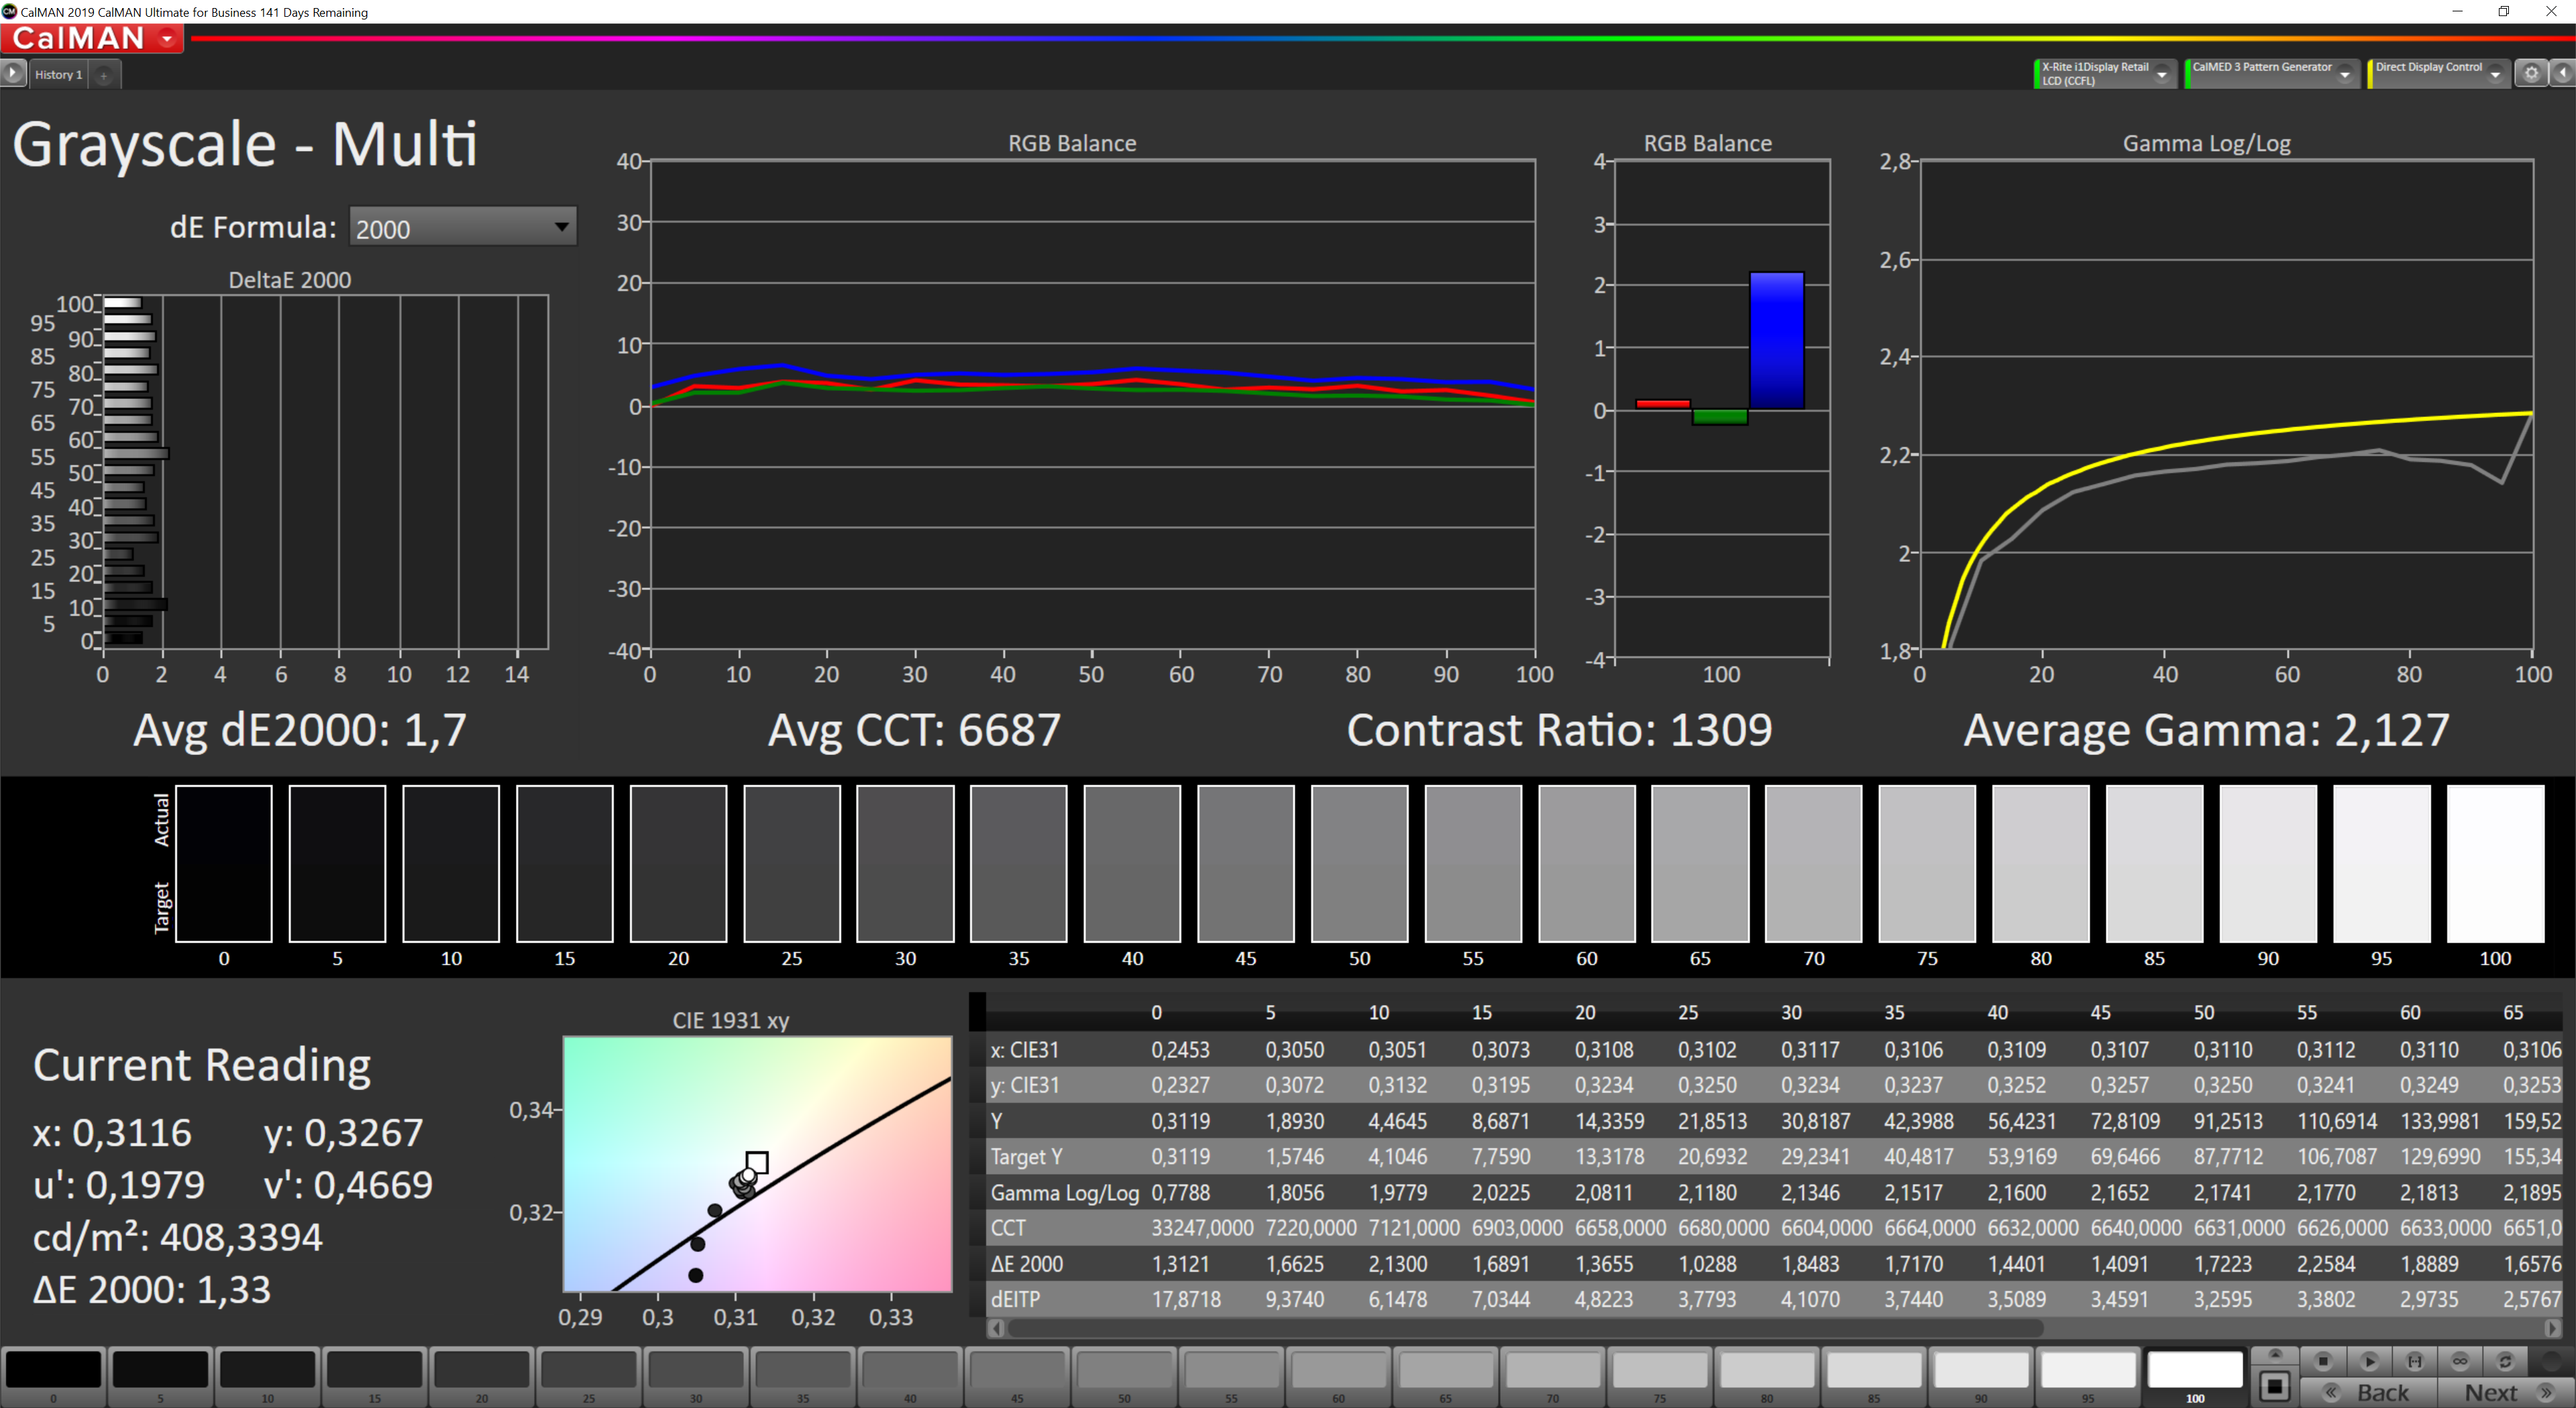
Task: Expand the Direct Display Control dropdown
Action: coord(2495,75)
